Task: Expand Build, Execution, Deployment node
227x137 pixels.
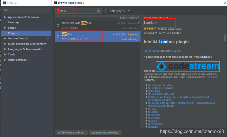Action: 5,44
